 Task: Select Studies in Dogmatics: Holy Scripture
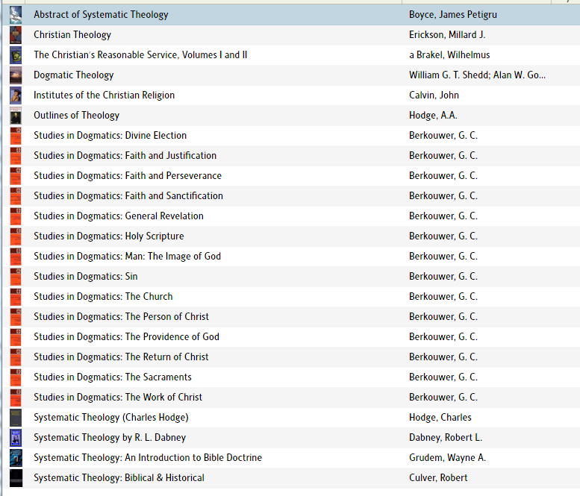click(109, 236)
